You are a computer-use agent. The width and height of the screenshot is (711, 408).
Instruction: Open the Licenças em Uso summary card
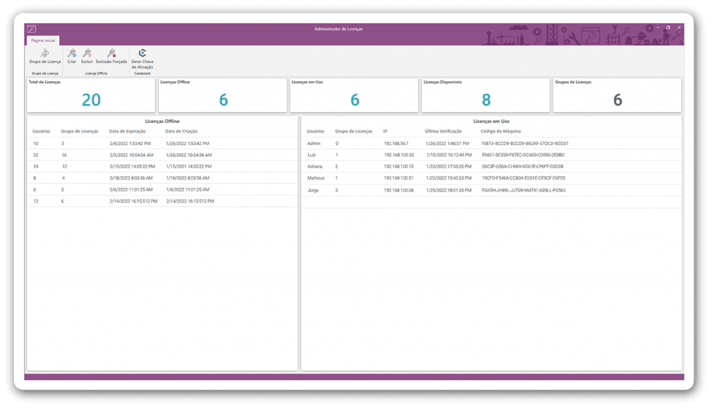(354, 95)
